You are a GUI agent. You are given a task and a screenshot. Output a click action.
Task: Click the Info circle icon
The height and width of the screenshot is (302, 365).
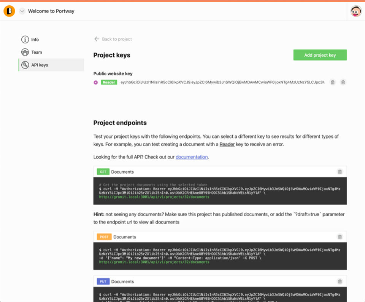coord(25,39)
